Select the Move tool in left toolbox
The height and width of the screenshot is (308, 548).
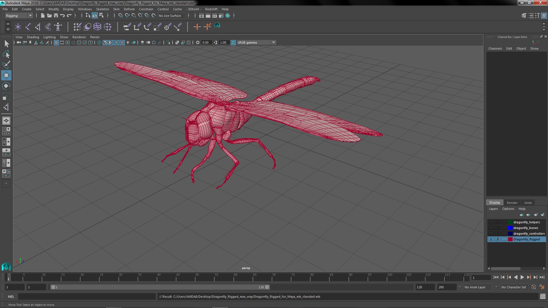tap(6, 76)
